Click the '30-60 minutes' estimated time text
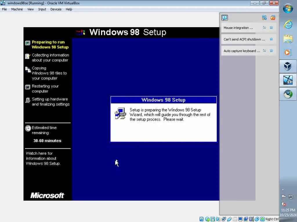Screen dimensions: 297x222 click(47, 141)
